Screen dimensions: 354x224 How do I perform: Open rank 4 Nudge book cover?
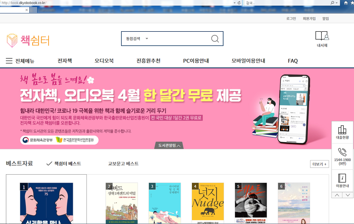coord(208,203)
